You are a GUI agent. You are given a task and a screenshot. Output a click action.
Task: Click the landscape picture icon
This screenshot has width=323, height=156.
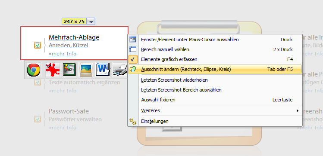(86, 70)
